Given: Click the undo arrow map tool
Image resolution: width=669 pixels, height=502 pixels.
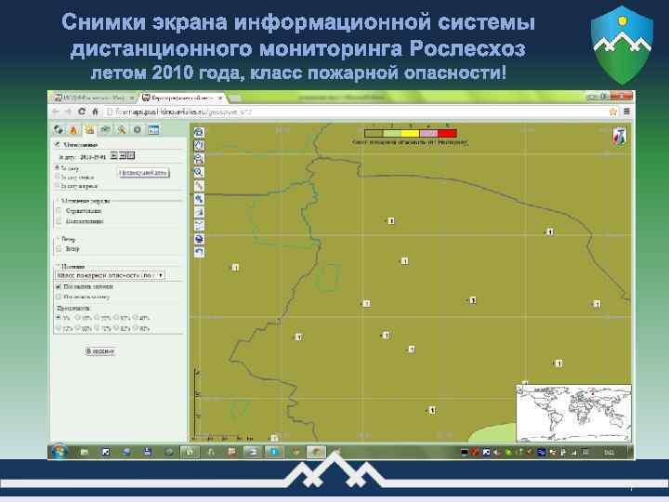Looking at the screenshot, I should click(x=199, y=252).
